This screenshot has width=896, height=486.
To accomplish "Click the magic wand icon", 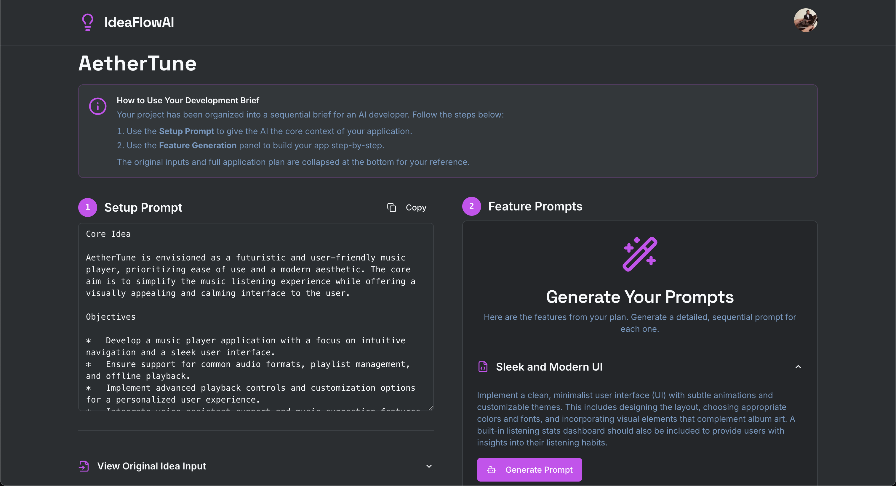I will pos(640,254).
